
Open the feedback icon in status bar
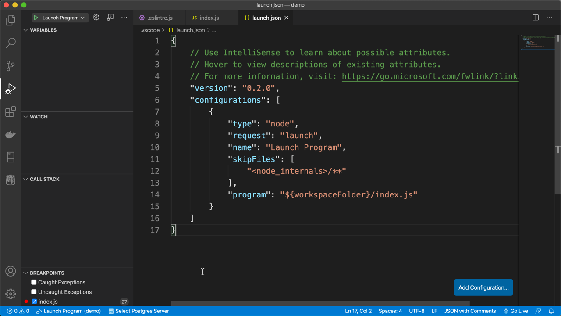[x=538, y=311]
